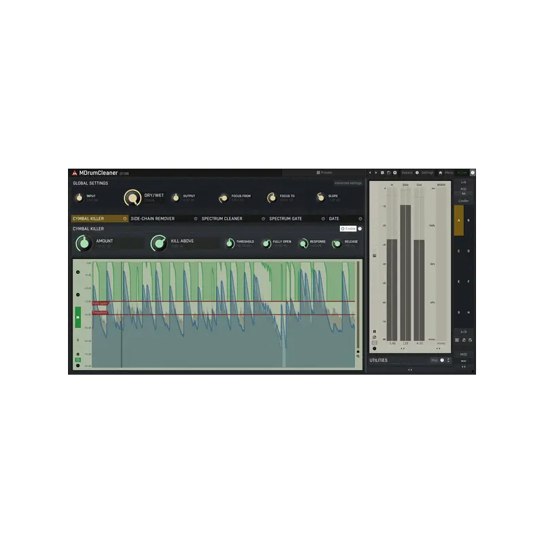Toggle the Limiter button
This screenshot has height=544, width=544.
click(464, 201)
